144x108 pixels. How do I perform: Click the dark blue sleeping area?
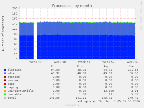pos(77,47)
